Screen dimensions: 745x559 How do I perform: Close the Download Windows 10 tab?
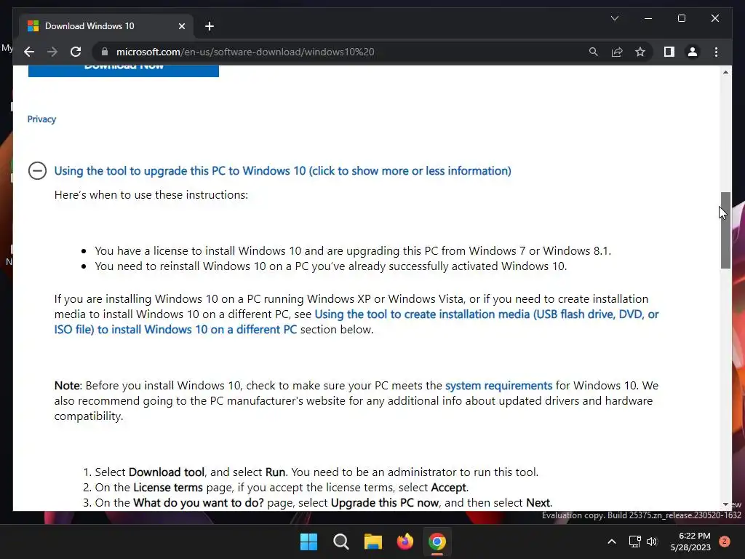click(181, 26)
